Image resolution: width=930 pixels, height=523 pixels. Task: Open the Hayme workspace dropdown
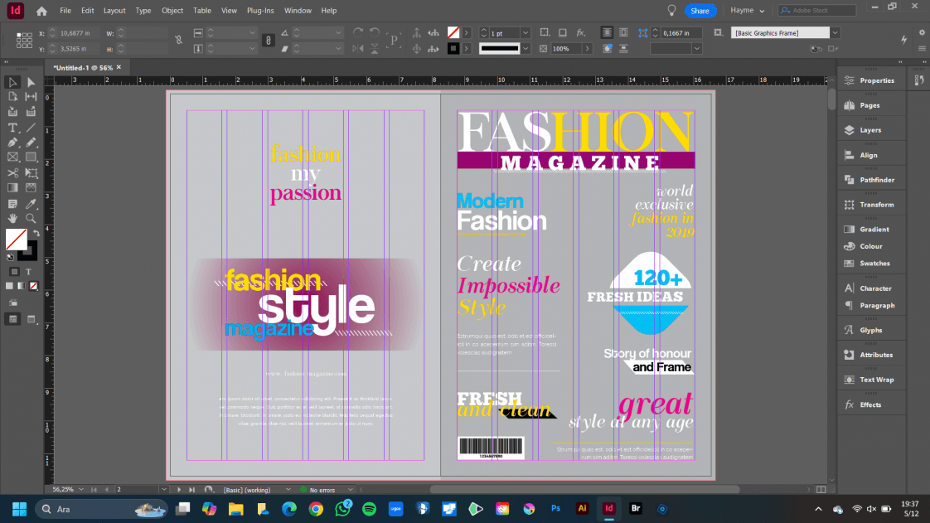(748, 11)
